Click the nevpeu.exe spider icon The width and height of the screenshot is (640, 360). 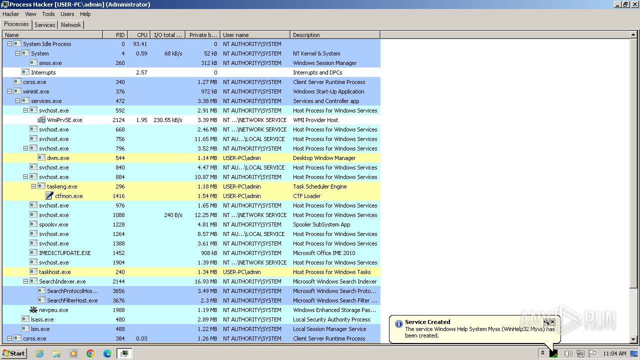pyautogui.click(x=33, y=310)
